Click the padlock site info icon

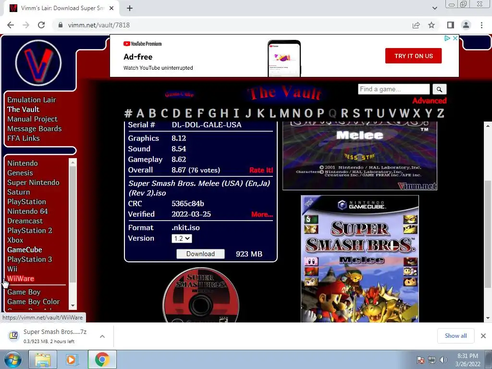click(x=61, y=25)
